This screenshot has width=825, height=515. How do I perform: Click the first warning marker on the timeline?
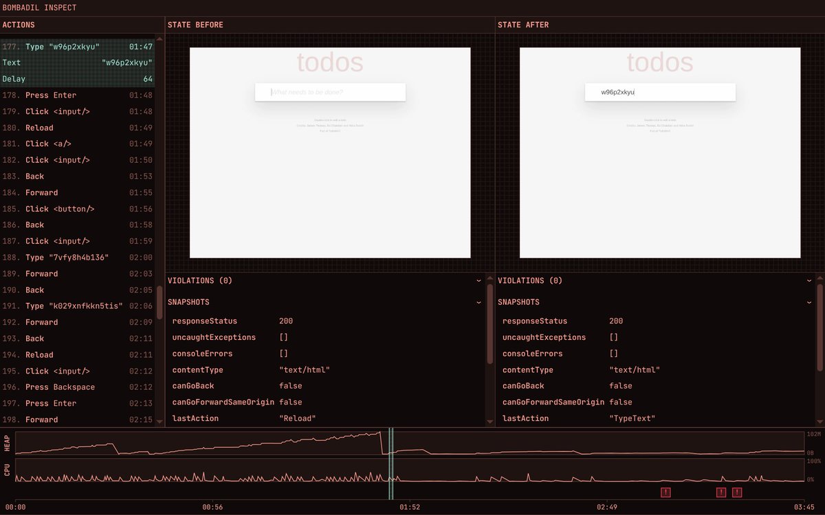click(665, 492)
